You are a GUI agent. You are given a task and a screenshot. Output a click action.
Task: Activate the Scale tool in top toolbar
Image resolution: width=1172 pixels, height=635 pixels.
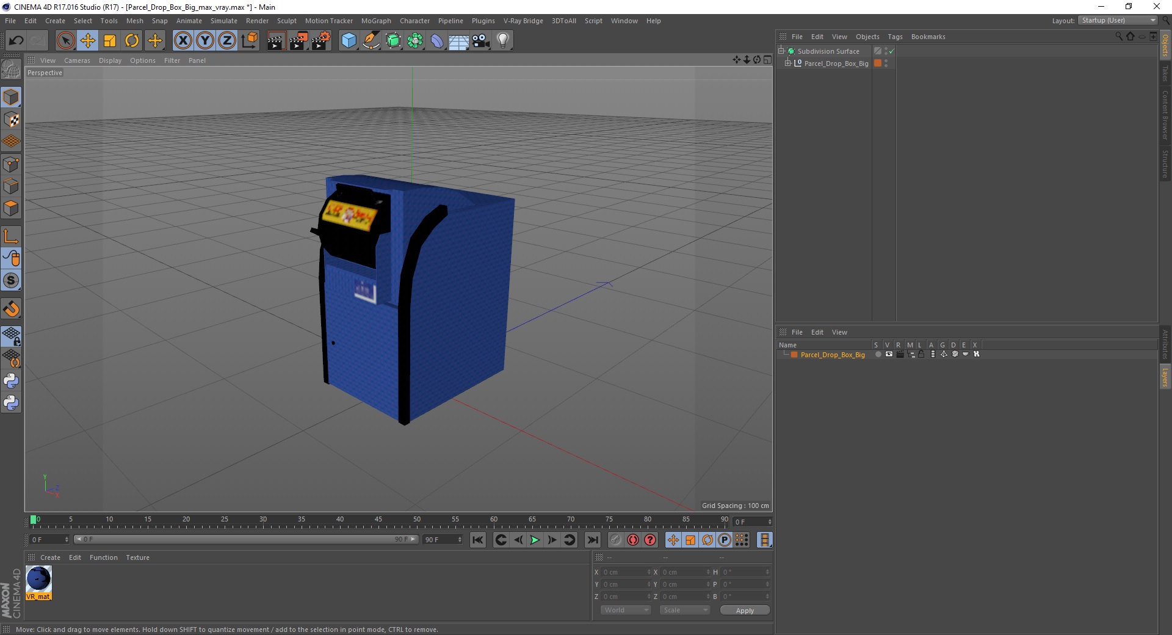[110, 40]
